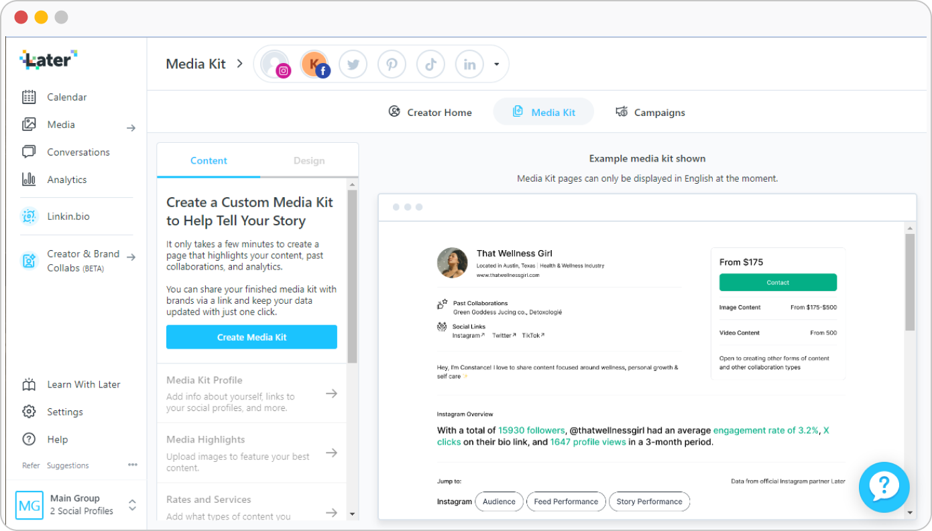Screen dimensions: 932x531
Task: Click the preview scrollbar down arrow
Action: (910, 513)
